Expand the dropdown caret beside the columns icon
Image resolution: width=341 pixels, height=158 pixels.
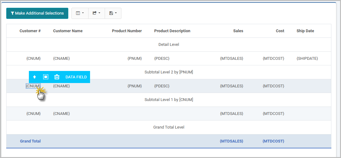pyautogui.click(x=83, y=13)
